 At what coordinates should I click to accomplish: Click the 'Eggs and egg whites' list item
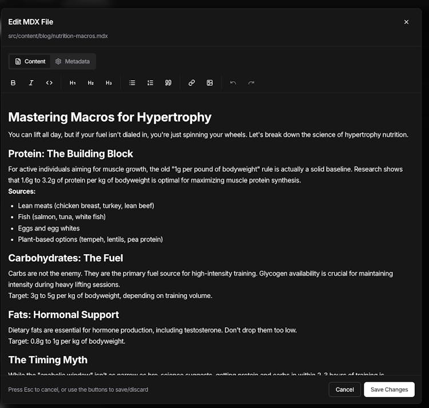point(49,228)
